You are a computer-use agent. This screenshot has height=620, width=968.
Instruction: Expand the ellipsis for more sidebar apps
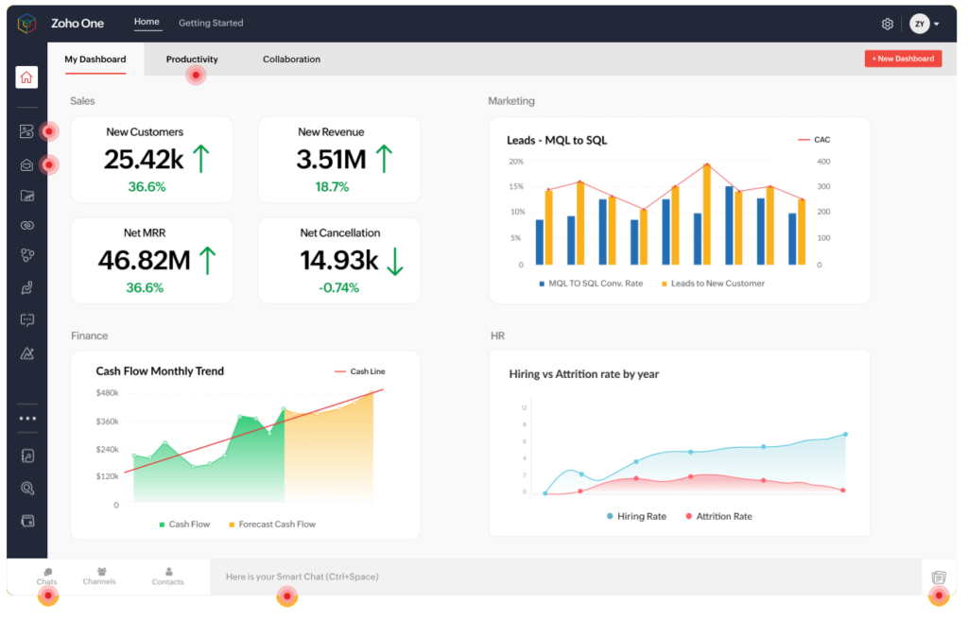(26, 417)
